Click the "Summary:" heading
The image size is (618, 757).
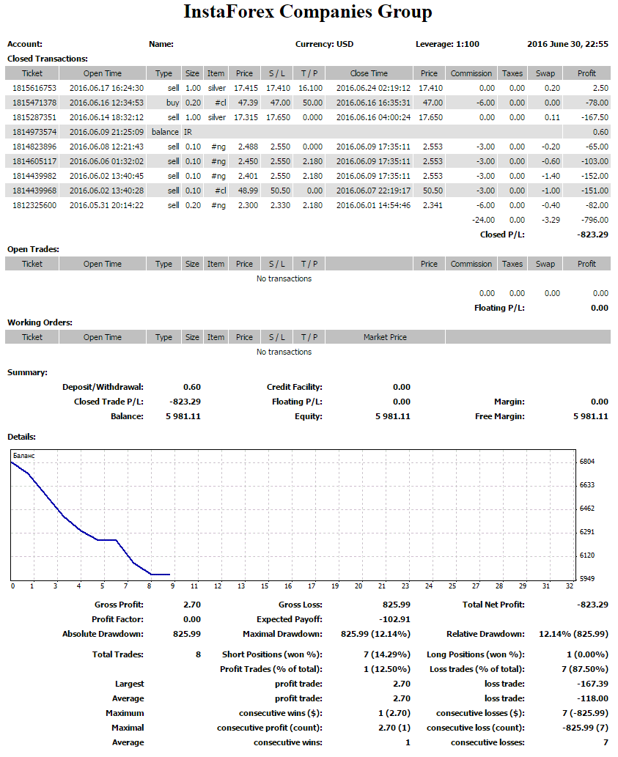point(28,373)
